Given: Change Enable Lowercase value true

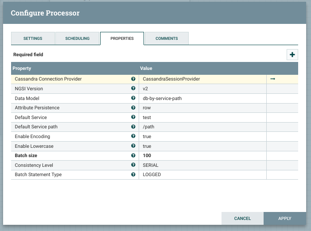Looking at the screenshot, I should pos(202,146).
